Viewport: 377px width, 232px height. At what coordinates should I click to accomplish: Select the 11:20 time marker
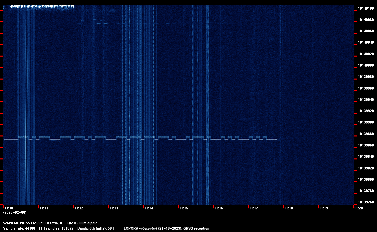pos(358,208)
